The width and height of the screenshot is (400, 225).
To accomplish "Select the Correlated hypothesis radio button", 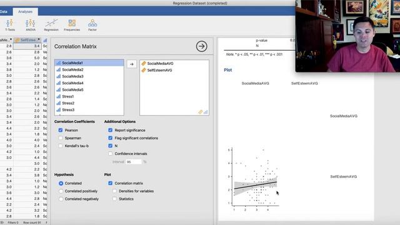I will (61, 183).
